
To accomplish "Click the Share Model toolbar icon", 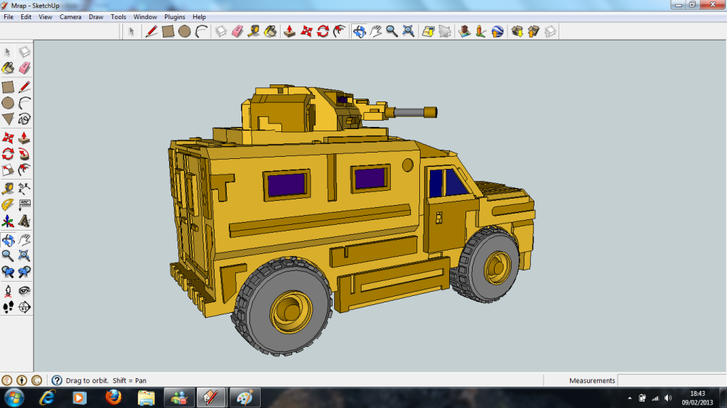I will pyautogui.click(x=534, y=31).
